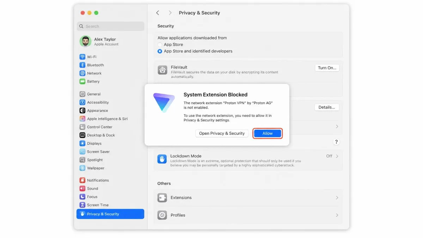Click the Wallpaper sidebar icon
423x238 pixels.
click(x=82, y=168)
